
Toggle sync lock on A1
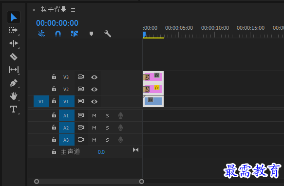(x=81, y=115)
